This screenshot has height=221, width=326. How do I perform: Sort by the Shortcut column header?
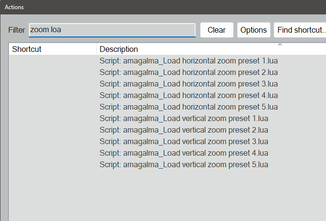coord(52,49)
